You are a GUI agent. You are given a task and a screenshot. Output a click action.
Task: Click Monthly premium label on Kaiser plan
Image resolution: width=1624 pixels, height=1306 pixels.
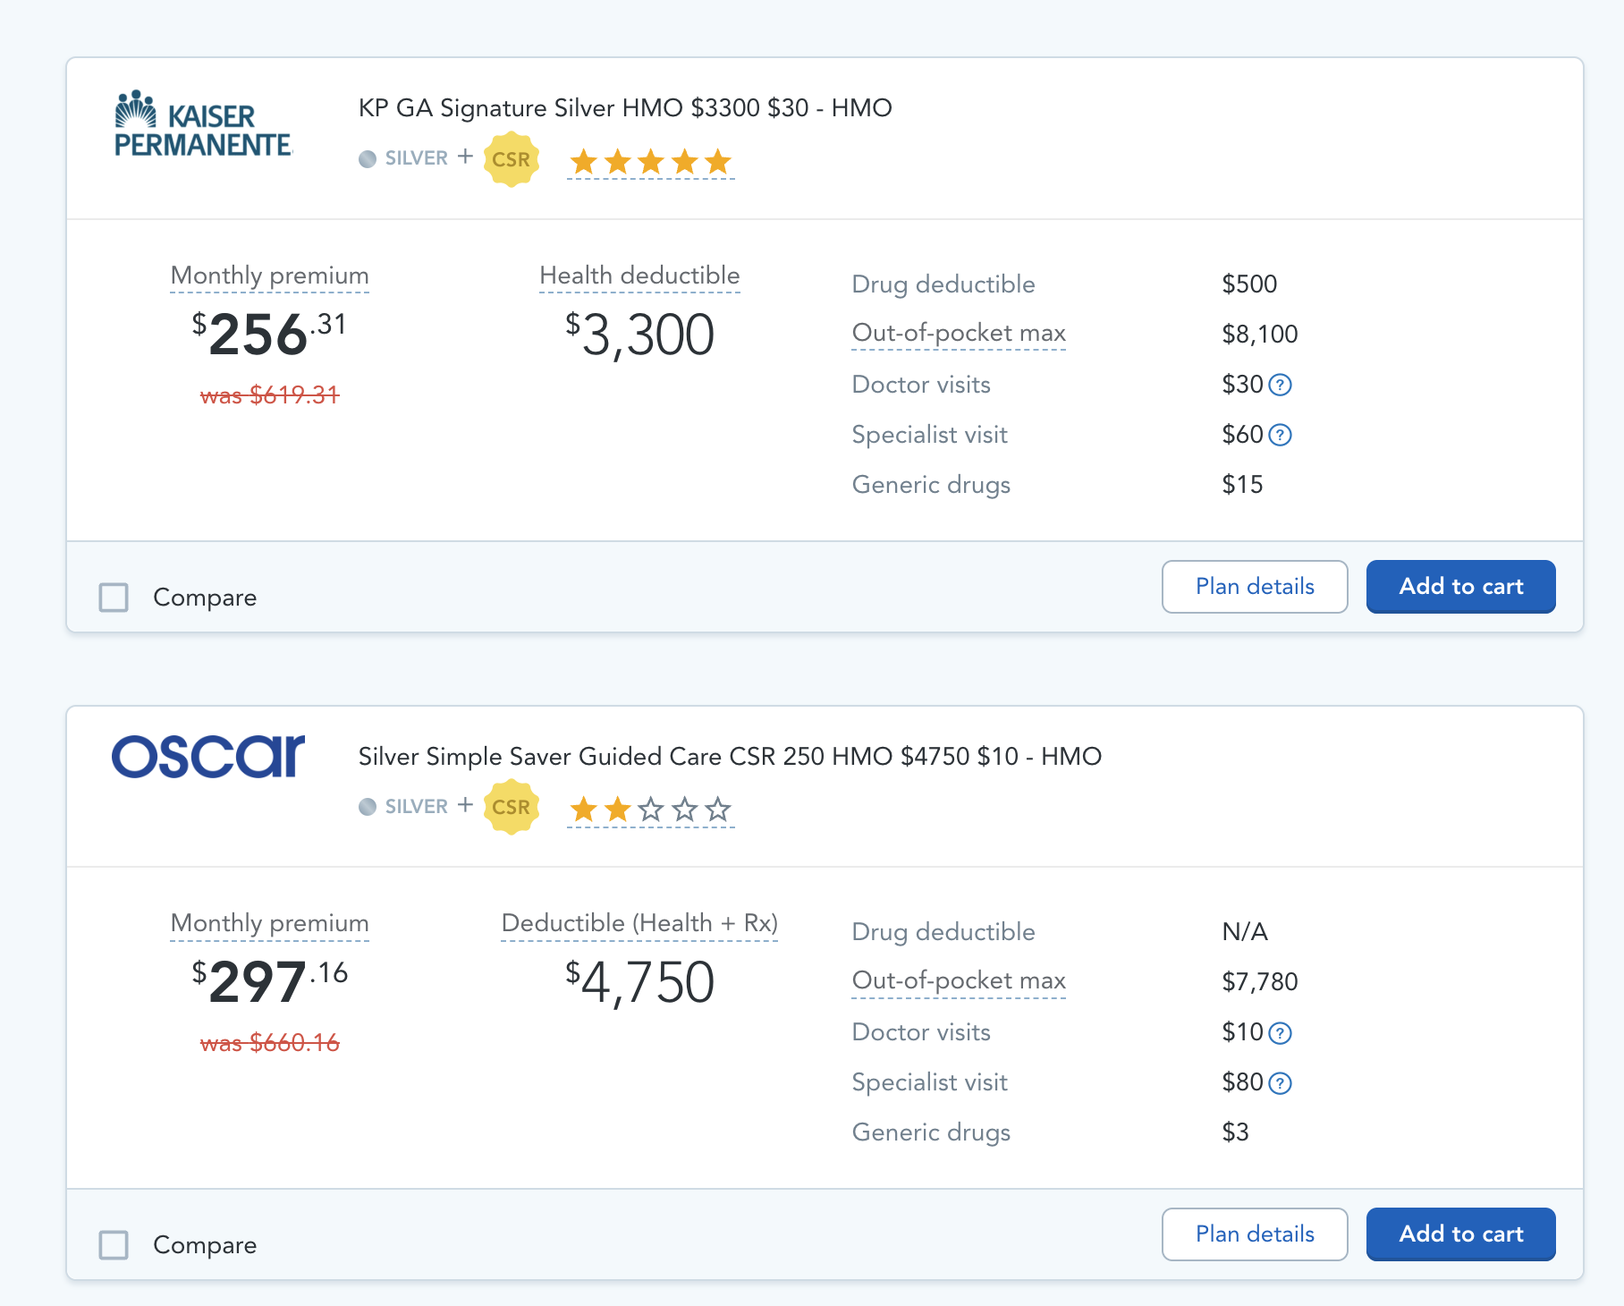pos(269,276)
